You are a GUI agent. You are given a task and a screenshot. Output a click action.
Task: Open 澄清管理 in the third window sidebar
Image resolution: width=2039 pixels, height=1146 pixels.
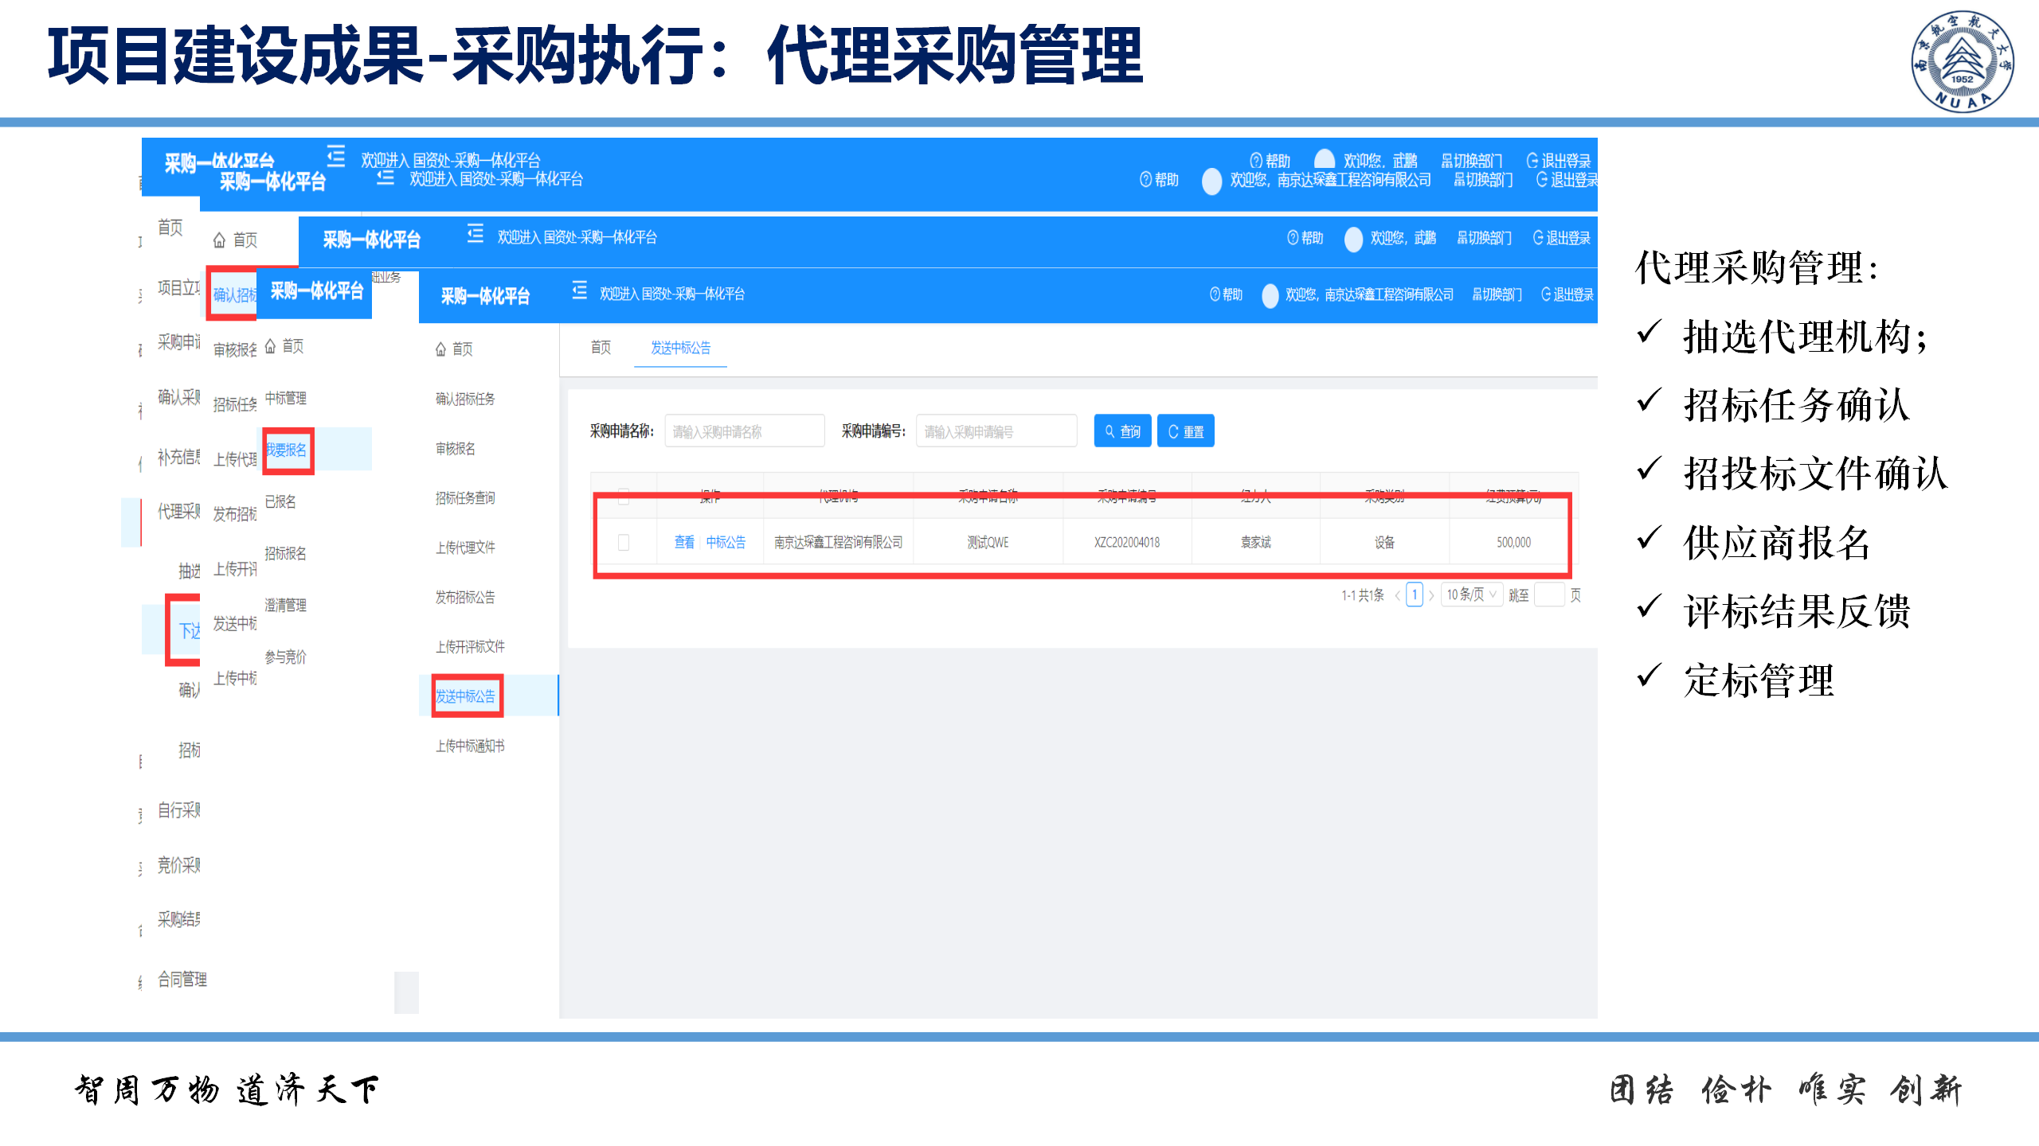point(286,605)
